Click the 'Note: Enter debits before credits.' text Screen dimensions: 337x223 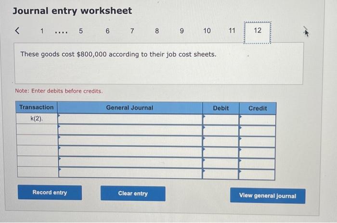59,91
